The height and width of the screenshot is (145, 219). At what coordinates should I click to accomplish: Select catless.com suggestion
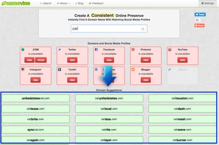pyautogui.click(x=109, y=119)
